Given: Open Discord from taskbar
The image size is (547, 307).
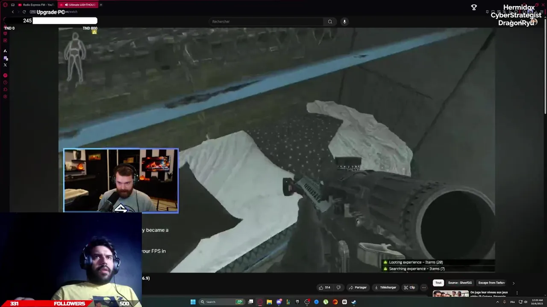Looking at the screenshot, I should 279,302.
